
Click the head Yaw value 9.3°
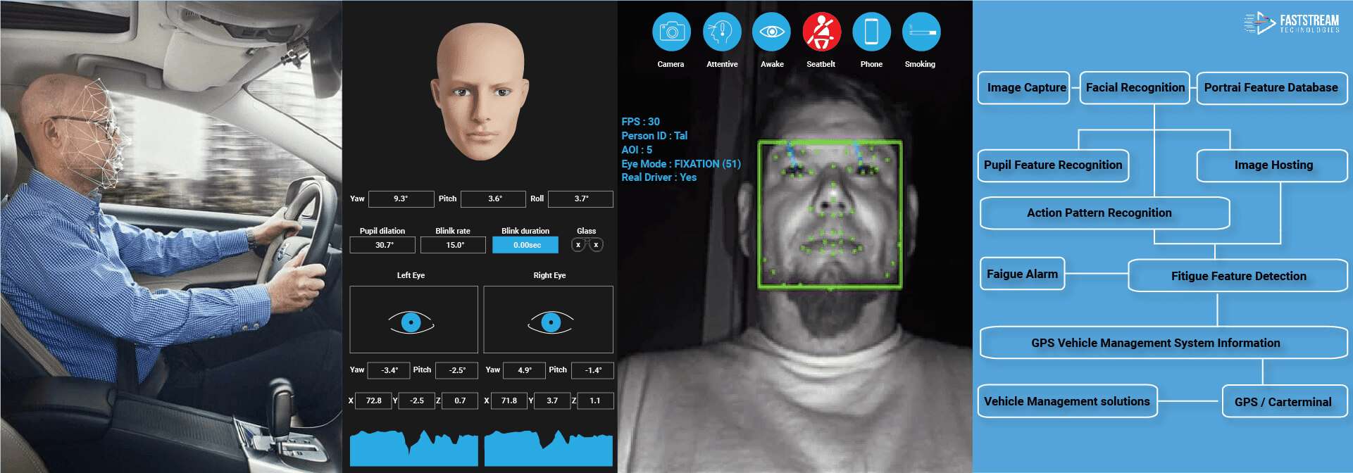[x=401, y=199]
